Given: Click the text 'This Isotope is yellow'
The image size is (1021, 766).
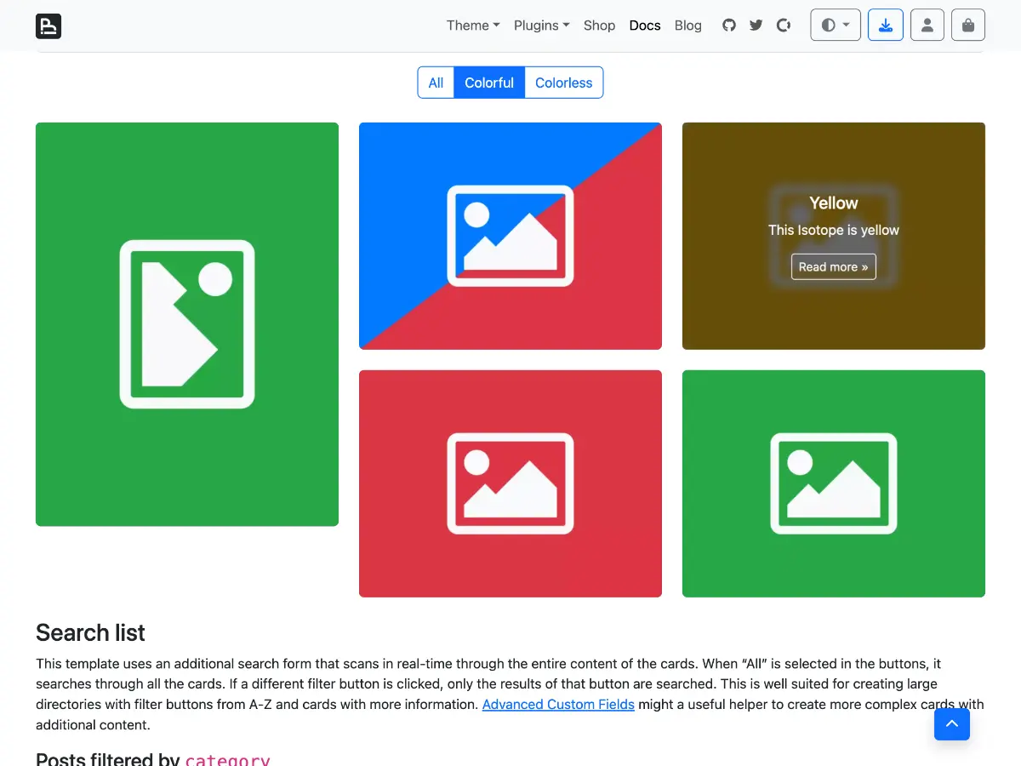Looking at the screenshot, I should click(834, 230).
